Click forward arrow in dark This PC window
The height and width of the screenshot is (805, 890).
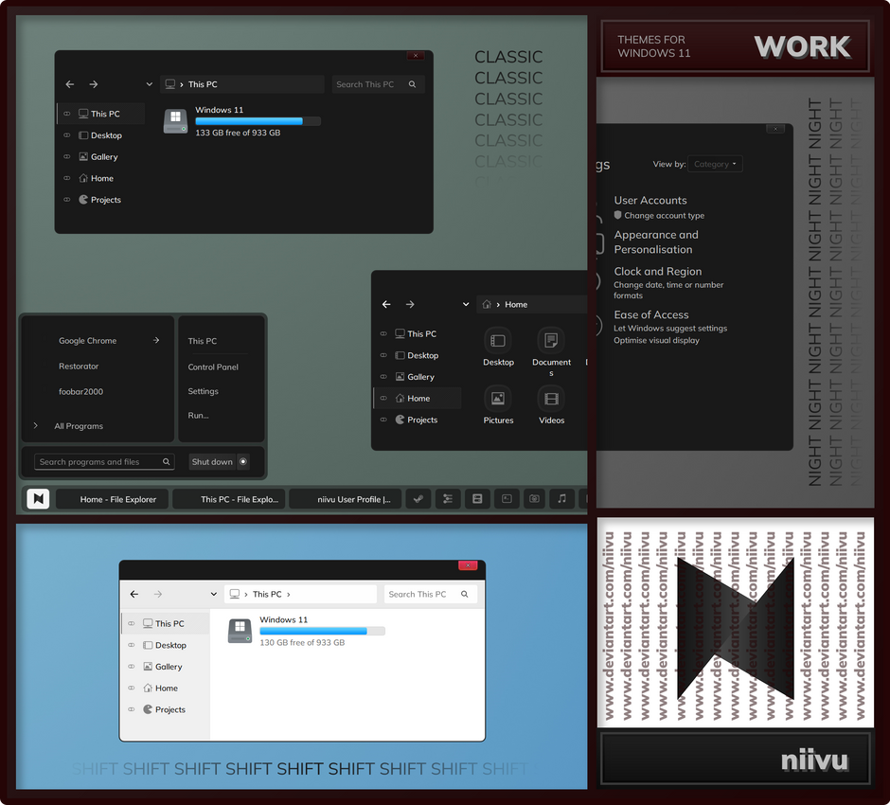[x=94, y=84]
